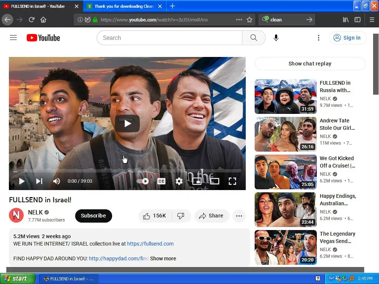Subscribe to the NELK channel
Image resolution: width=379 pixels, height=284 pixels.
click(x=94, y=216)
